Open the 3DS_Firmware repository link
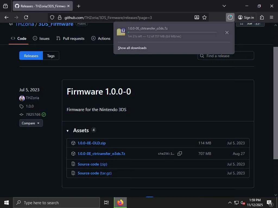278x208 pixels. (56, 24)
